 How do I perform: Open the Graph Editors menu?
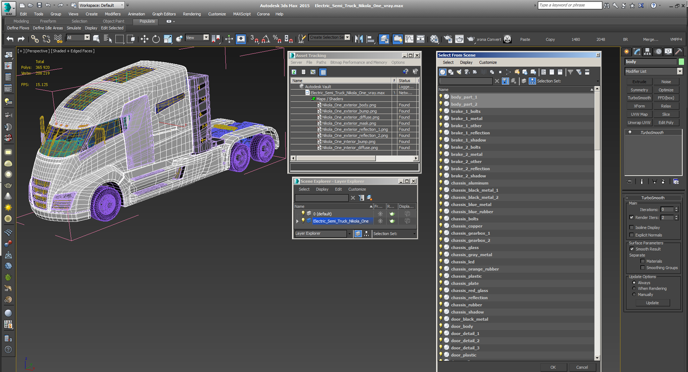[164, 14]
